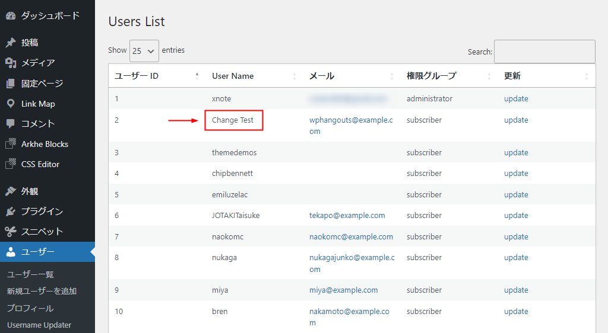Click the CSS Editor icon
This screenshot has height=333, width=608.
pos(11,164)
